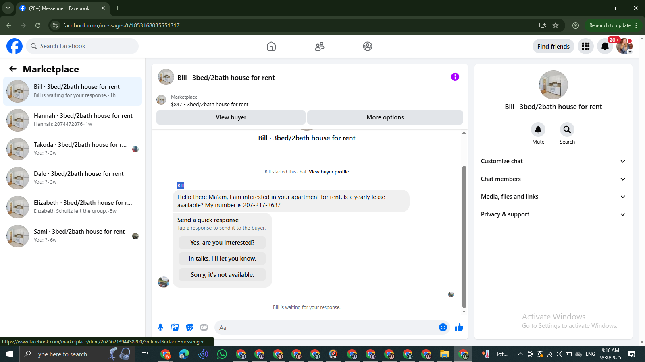
Task: Click the chat header title Bill 3bed/2bath
Action: coord(226,78)
